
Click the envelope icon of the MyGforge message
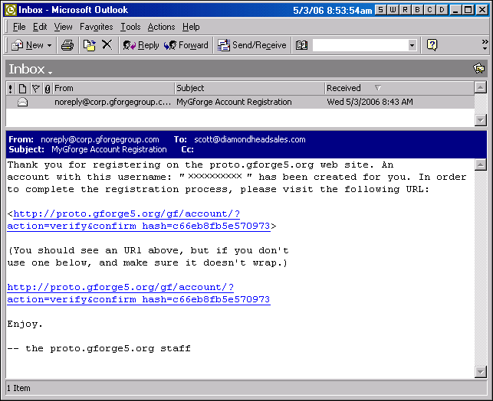[x=22, y=102]
